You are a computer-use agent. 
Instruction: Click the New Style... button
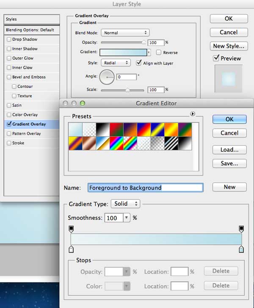pos(229,46)
